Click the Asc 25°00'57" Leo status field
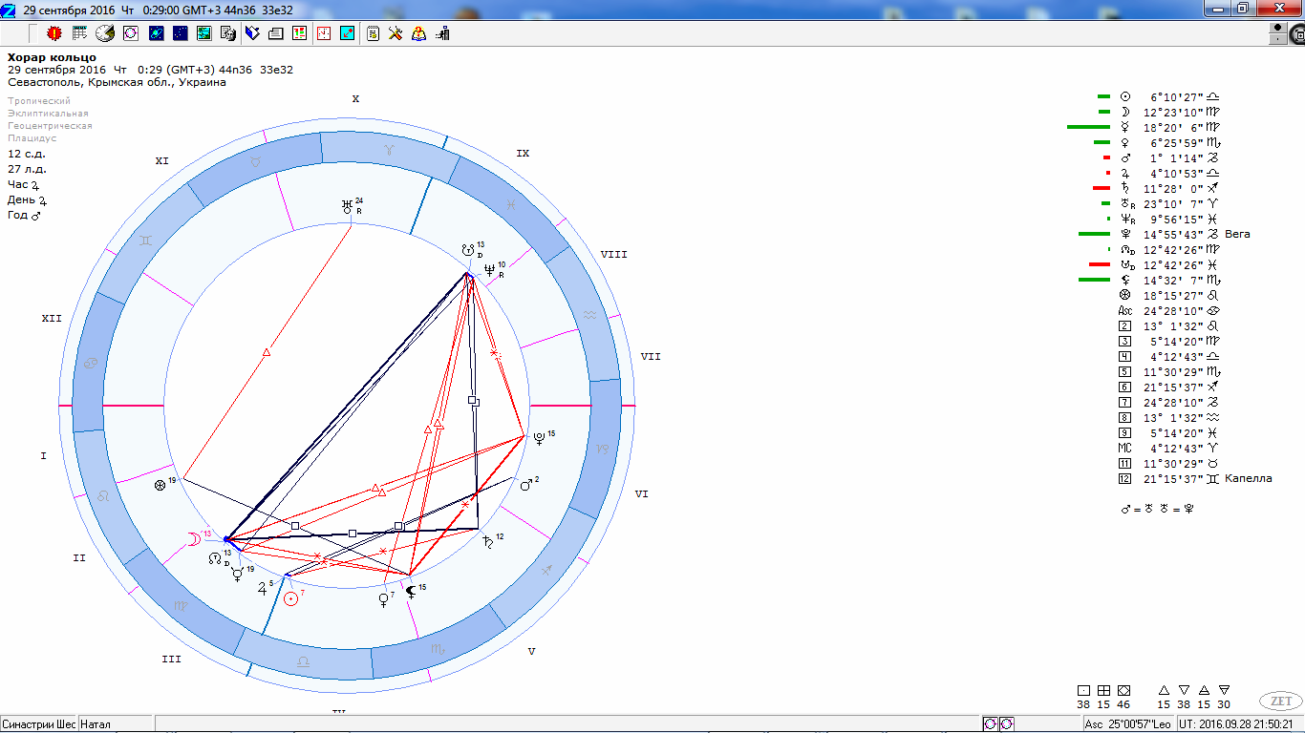The width and height of the screenshot is (1305, 733). (1125, 724)
